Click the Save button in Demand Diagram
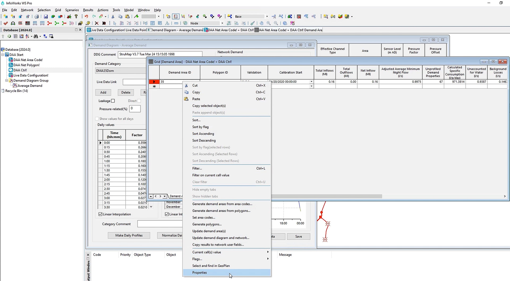Screen dimensions: 510x281 click(x=298, y=237)
